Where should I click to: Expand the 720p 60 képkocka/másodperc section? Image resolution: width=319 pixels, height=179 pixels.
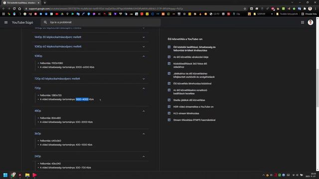(90, 79)
